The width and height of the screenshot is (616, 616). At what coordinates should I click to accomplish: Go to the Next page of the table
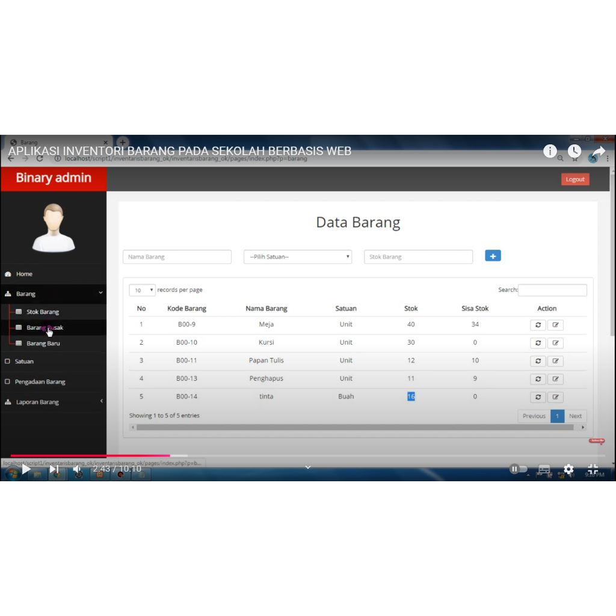575,416
